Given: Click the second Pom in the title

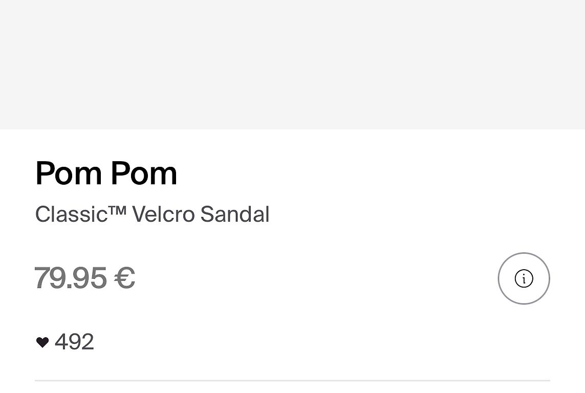Looking at the screenshot, I should coord(144,173).
